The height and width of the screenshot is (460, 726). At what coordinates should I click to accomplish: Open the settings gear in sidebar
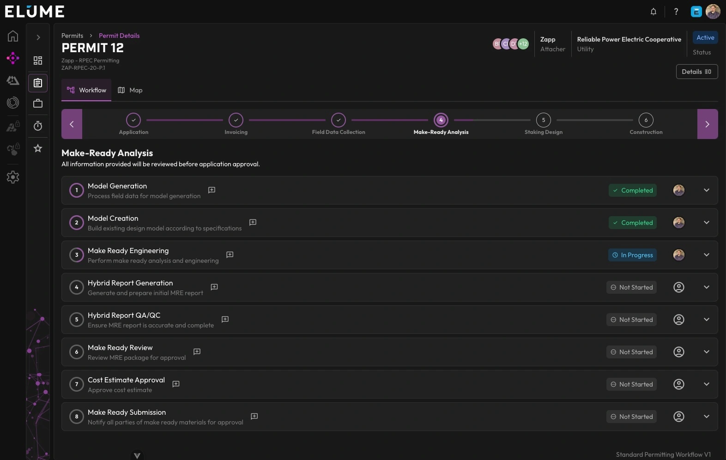pyautogui.click(x=13, y=177)
